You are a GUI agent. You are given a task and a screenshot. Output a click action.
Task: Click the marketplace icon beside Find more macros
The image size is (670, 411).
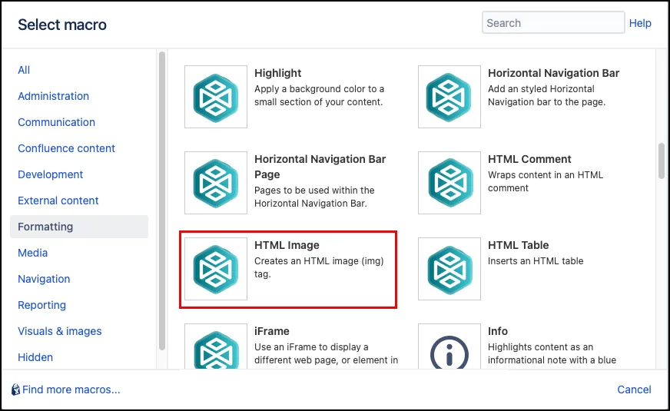tap(16, 389)
